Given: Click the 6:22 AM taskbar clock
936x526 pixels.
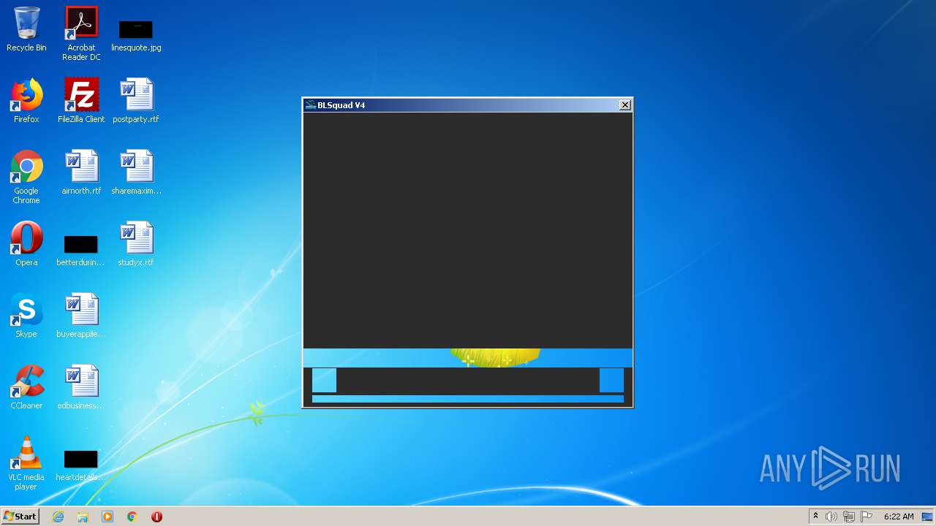Looking at the screenshot, I should coord(899,517).
